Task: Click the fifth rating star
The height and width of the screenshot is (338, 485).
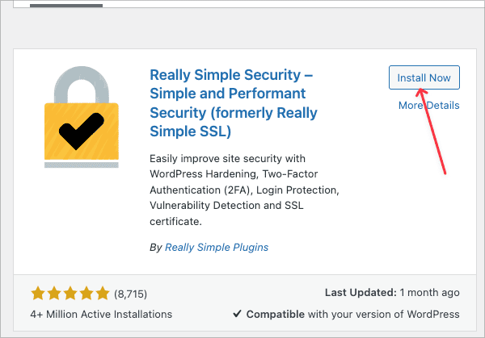Action: 102,294
